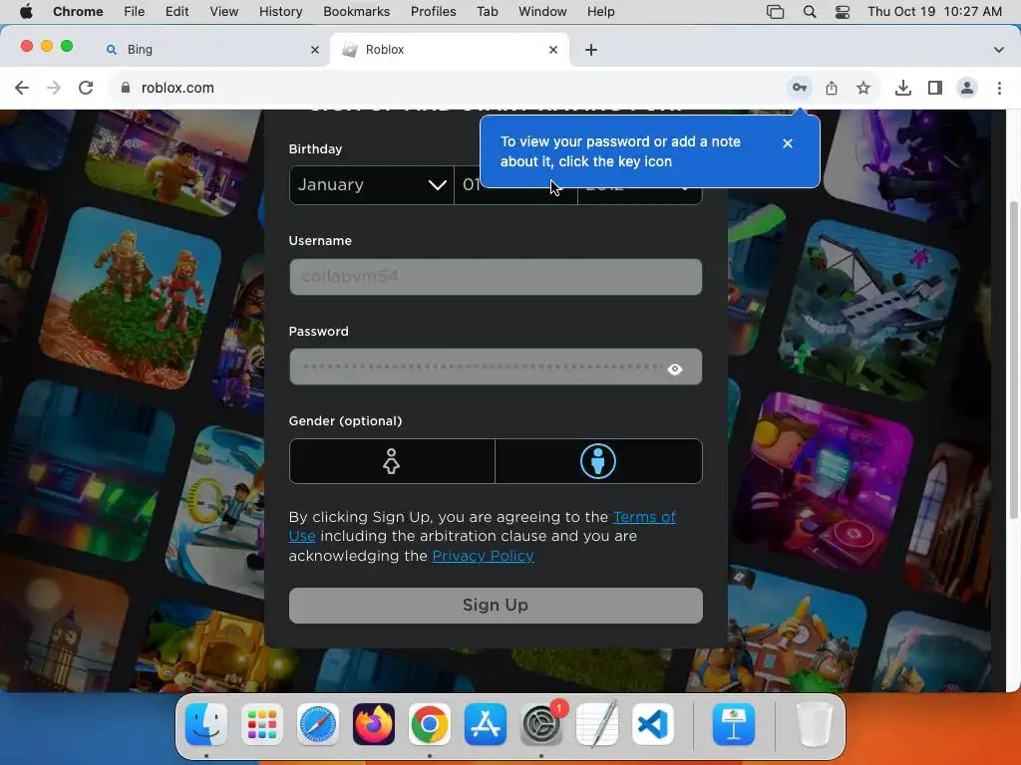Toggle Chrome side panel icon

[x=935, y=88]
